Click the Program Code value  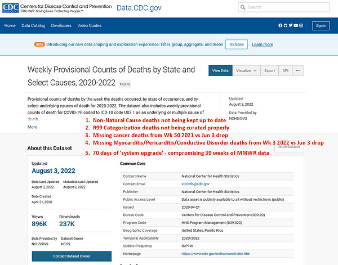point(212,223)
